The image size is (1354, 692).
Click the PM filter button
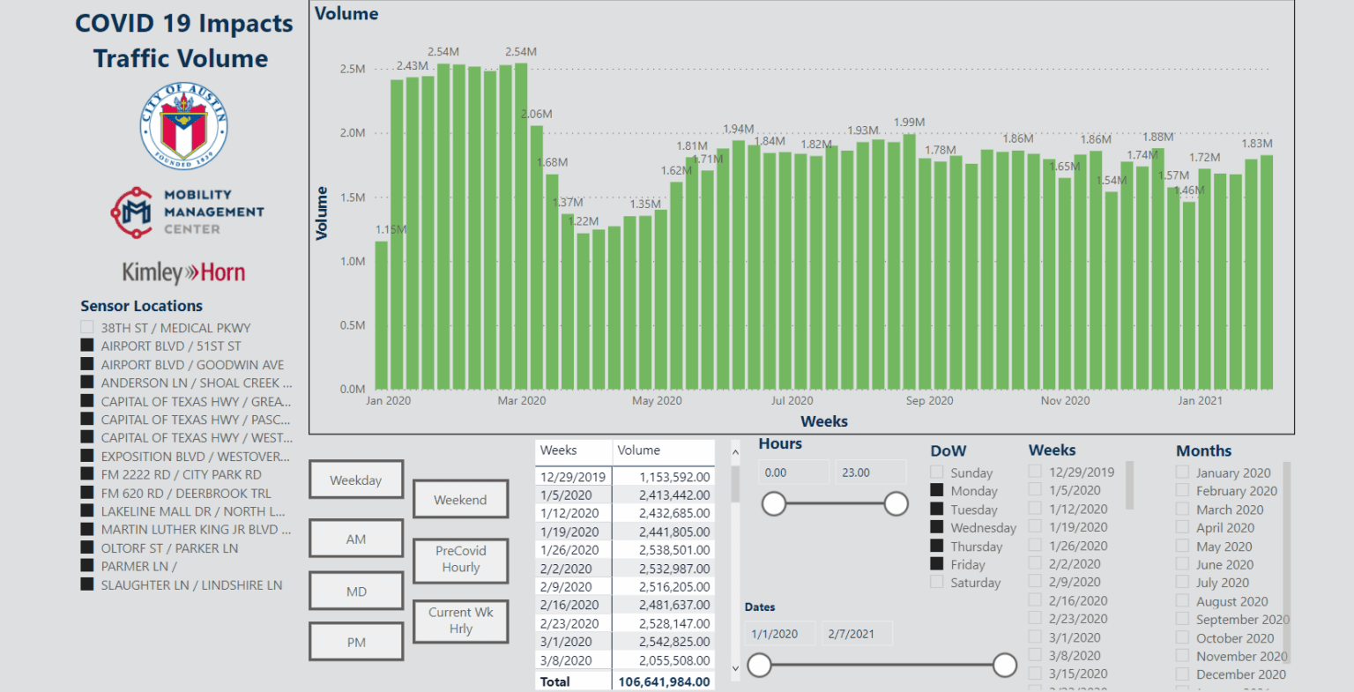(356, 641)
